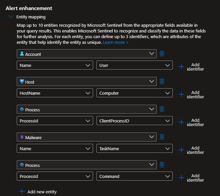Image resolution: width=220 pixels, height=196 pixels.
Task: Remove the ClientProcessID Process entity via trash icon
Action: coord(162,109)
